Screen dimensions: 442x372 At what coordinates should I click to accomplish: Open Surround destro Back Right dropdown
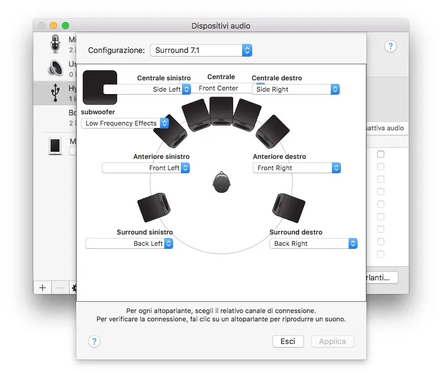click(313, 243)
